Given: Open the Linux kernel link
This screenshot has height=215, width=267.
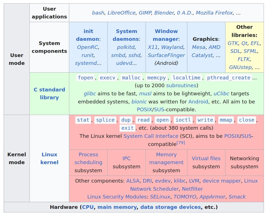Looking at the screenshot, I should click(x=49, y=159).
